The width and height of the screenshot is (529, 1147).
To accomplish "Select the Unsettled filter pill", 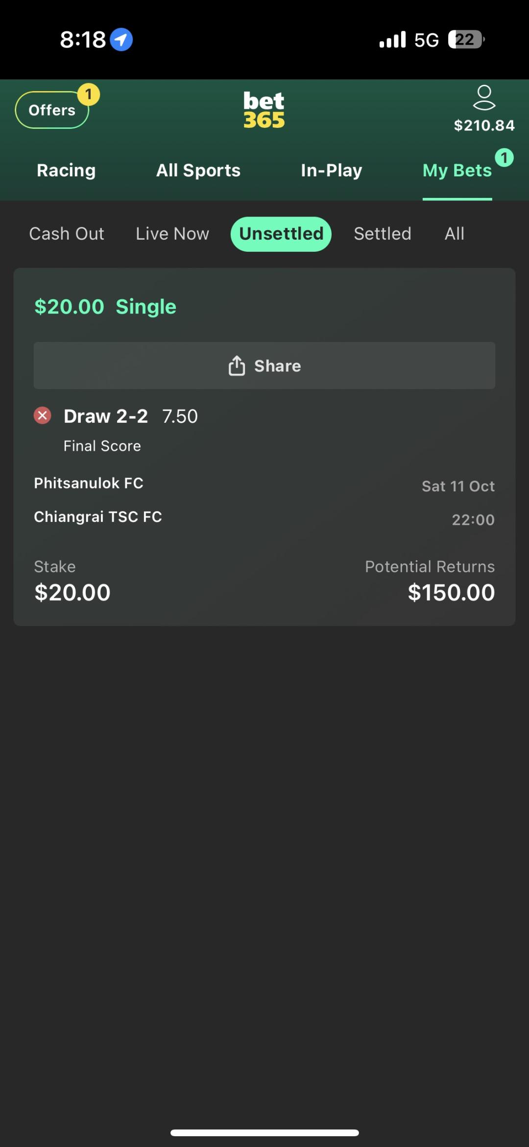I will pyautogui.click(x=281, y=234).
